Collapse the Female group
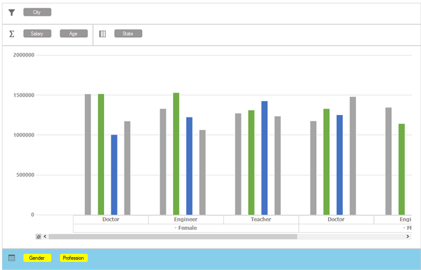The image size is (421, 270). pyautogui.click(x=175, y=228)
